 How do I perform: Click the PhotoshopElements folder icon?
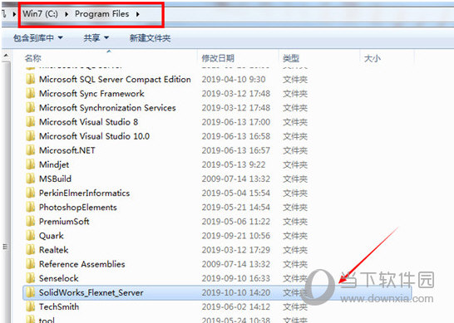click(31, 207)
